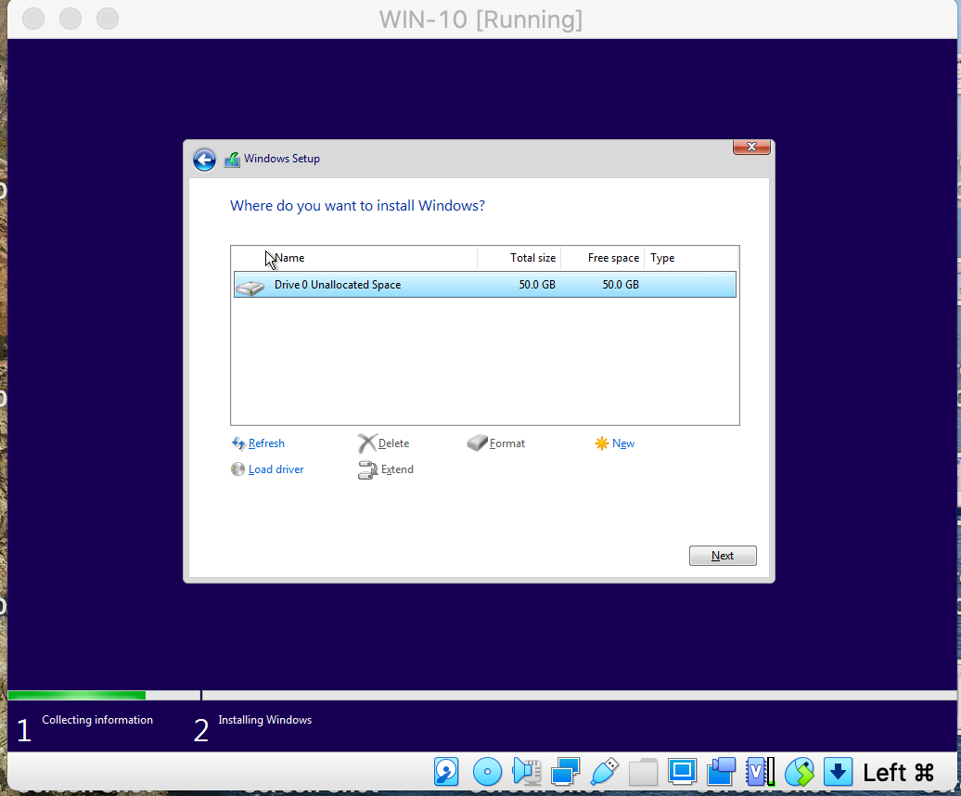
Task: Close the Windows Setup dialog
Action: coord(751,148)
